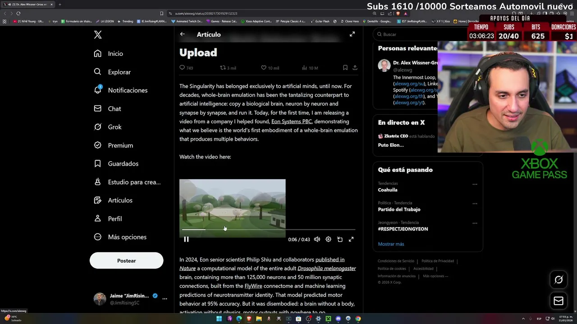
Task: Reload the page in the browser
Action: click(18, 13)
